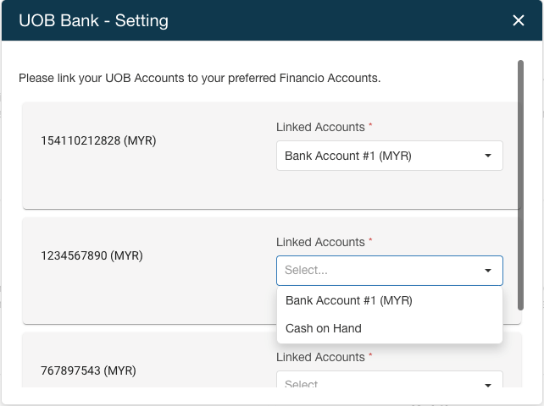The width and height of the screenshot is (544, 406).
Task: Click Linked Accounts label for 767897543 row
Action: 320,357
